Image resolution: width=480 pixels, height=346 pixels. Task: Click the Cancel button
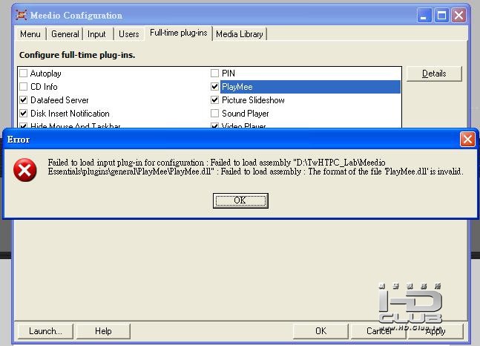click(x=378, y=331)
